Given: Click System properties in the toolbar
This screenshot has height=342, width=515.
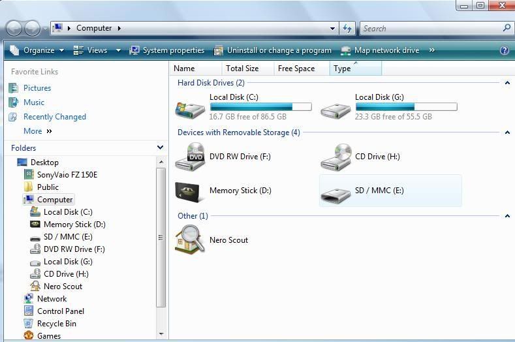Looking at the screenshot, I should (167, 50).
